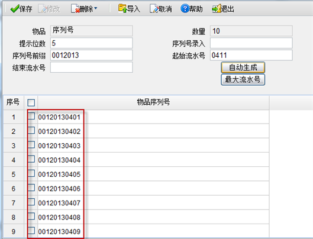Click the 取消 cancel pencil icon
313x239 pixels.
(154, 9)
